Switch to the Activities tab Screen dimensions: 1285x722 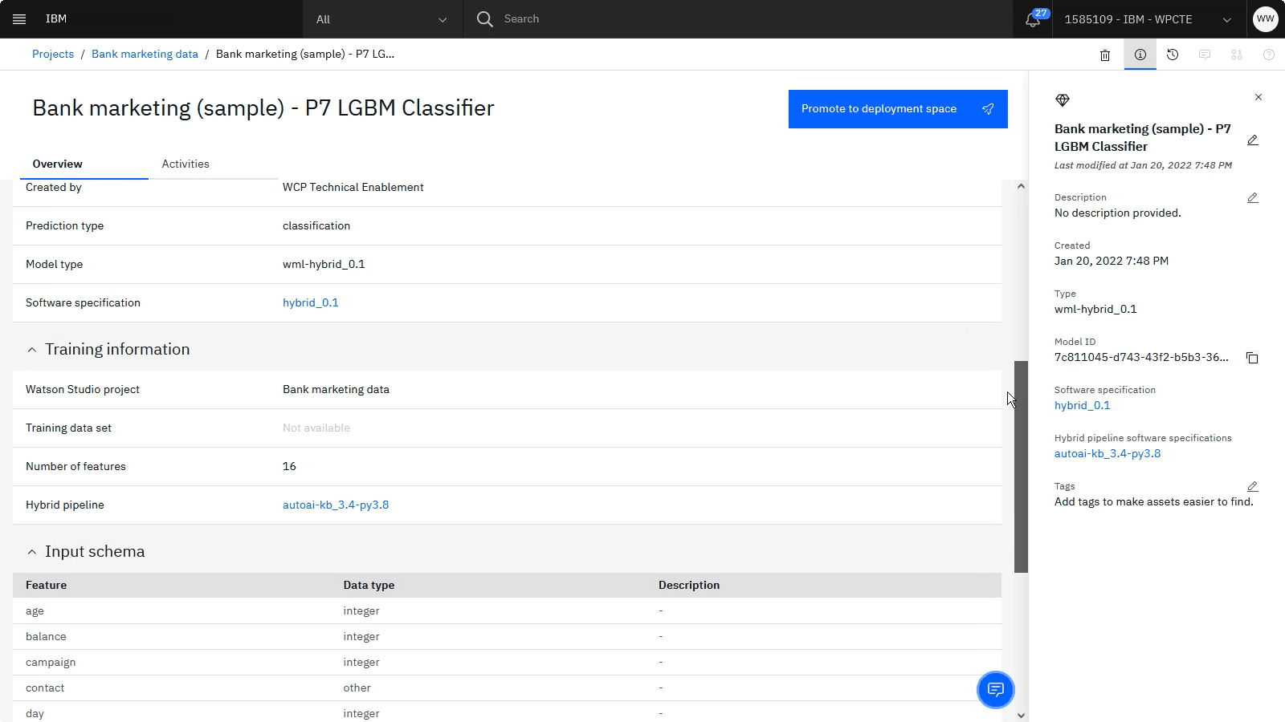[186, 164]
